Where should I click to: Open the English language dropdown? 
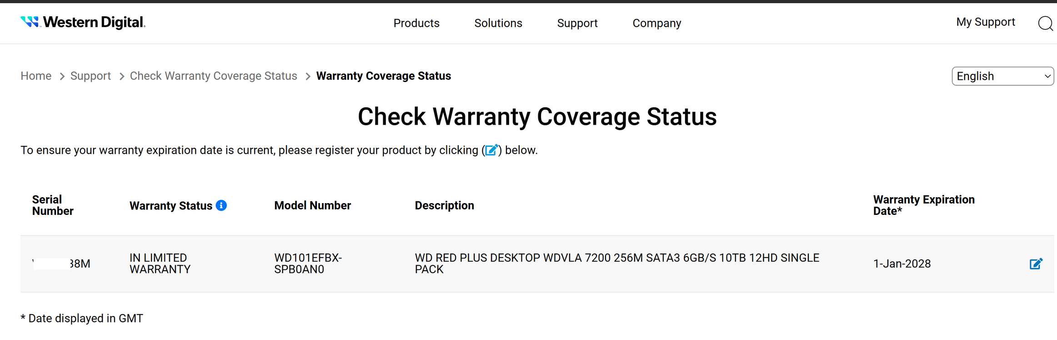(x=1002, y=76)
